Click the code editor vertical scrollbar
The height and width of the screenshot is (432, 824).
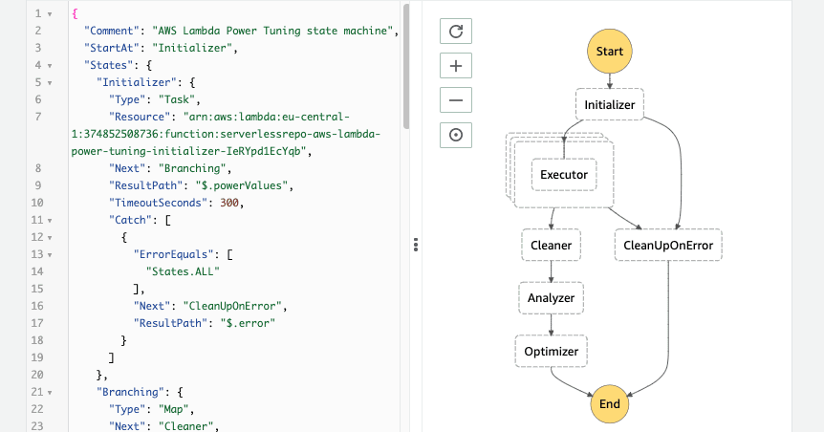pos(406,67)
